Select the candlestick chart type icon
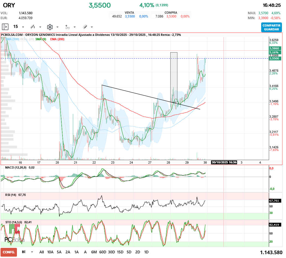Viewport: 286px width, 258px height. click(x=33, y=27)
